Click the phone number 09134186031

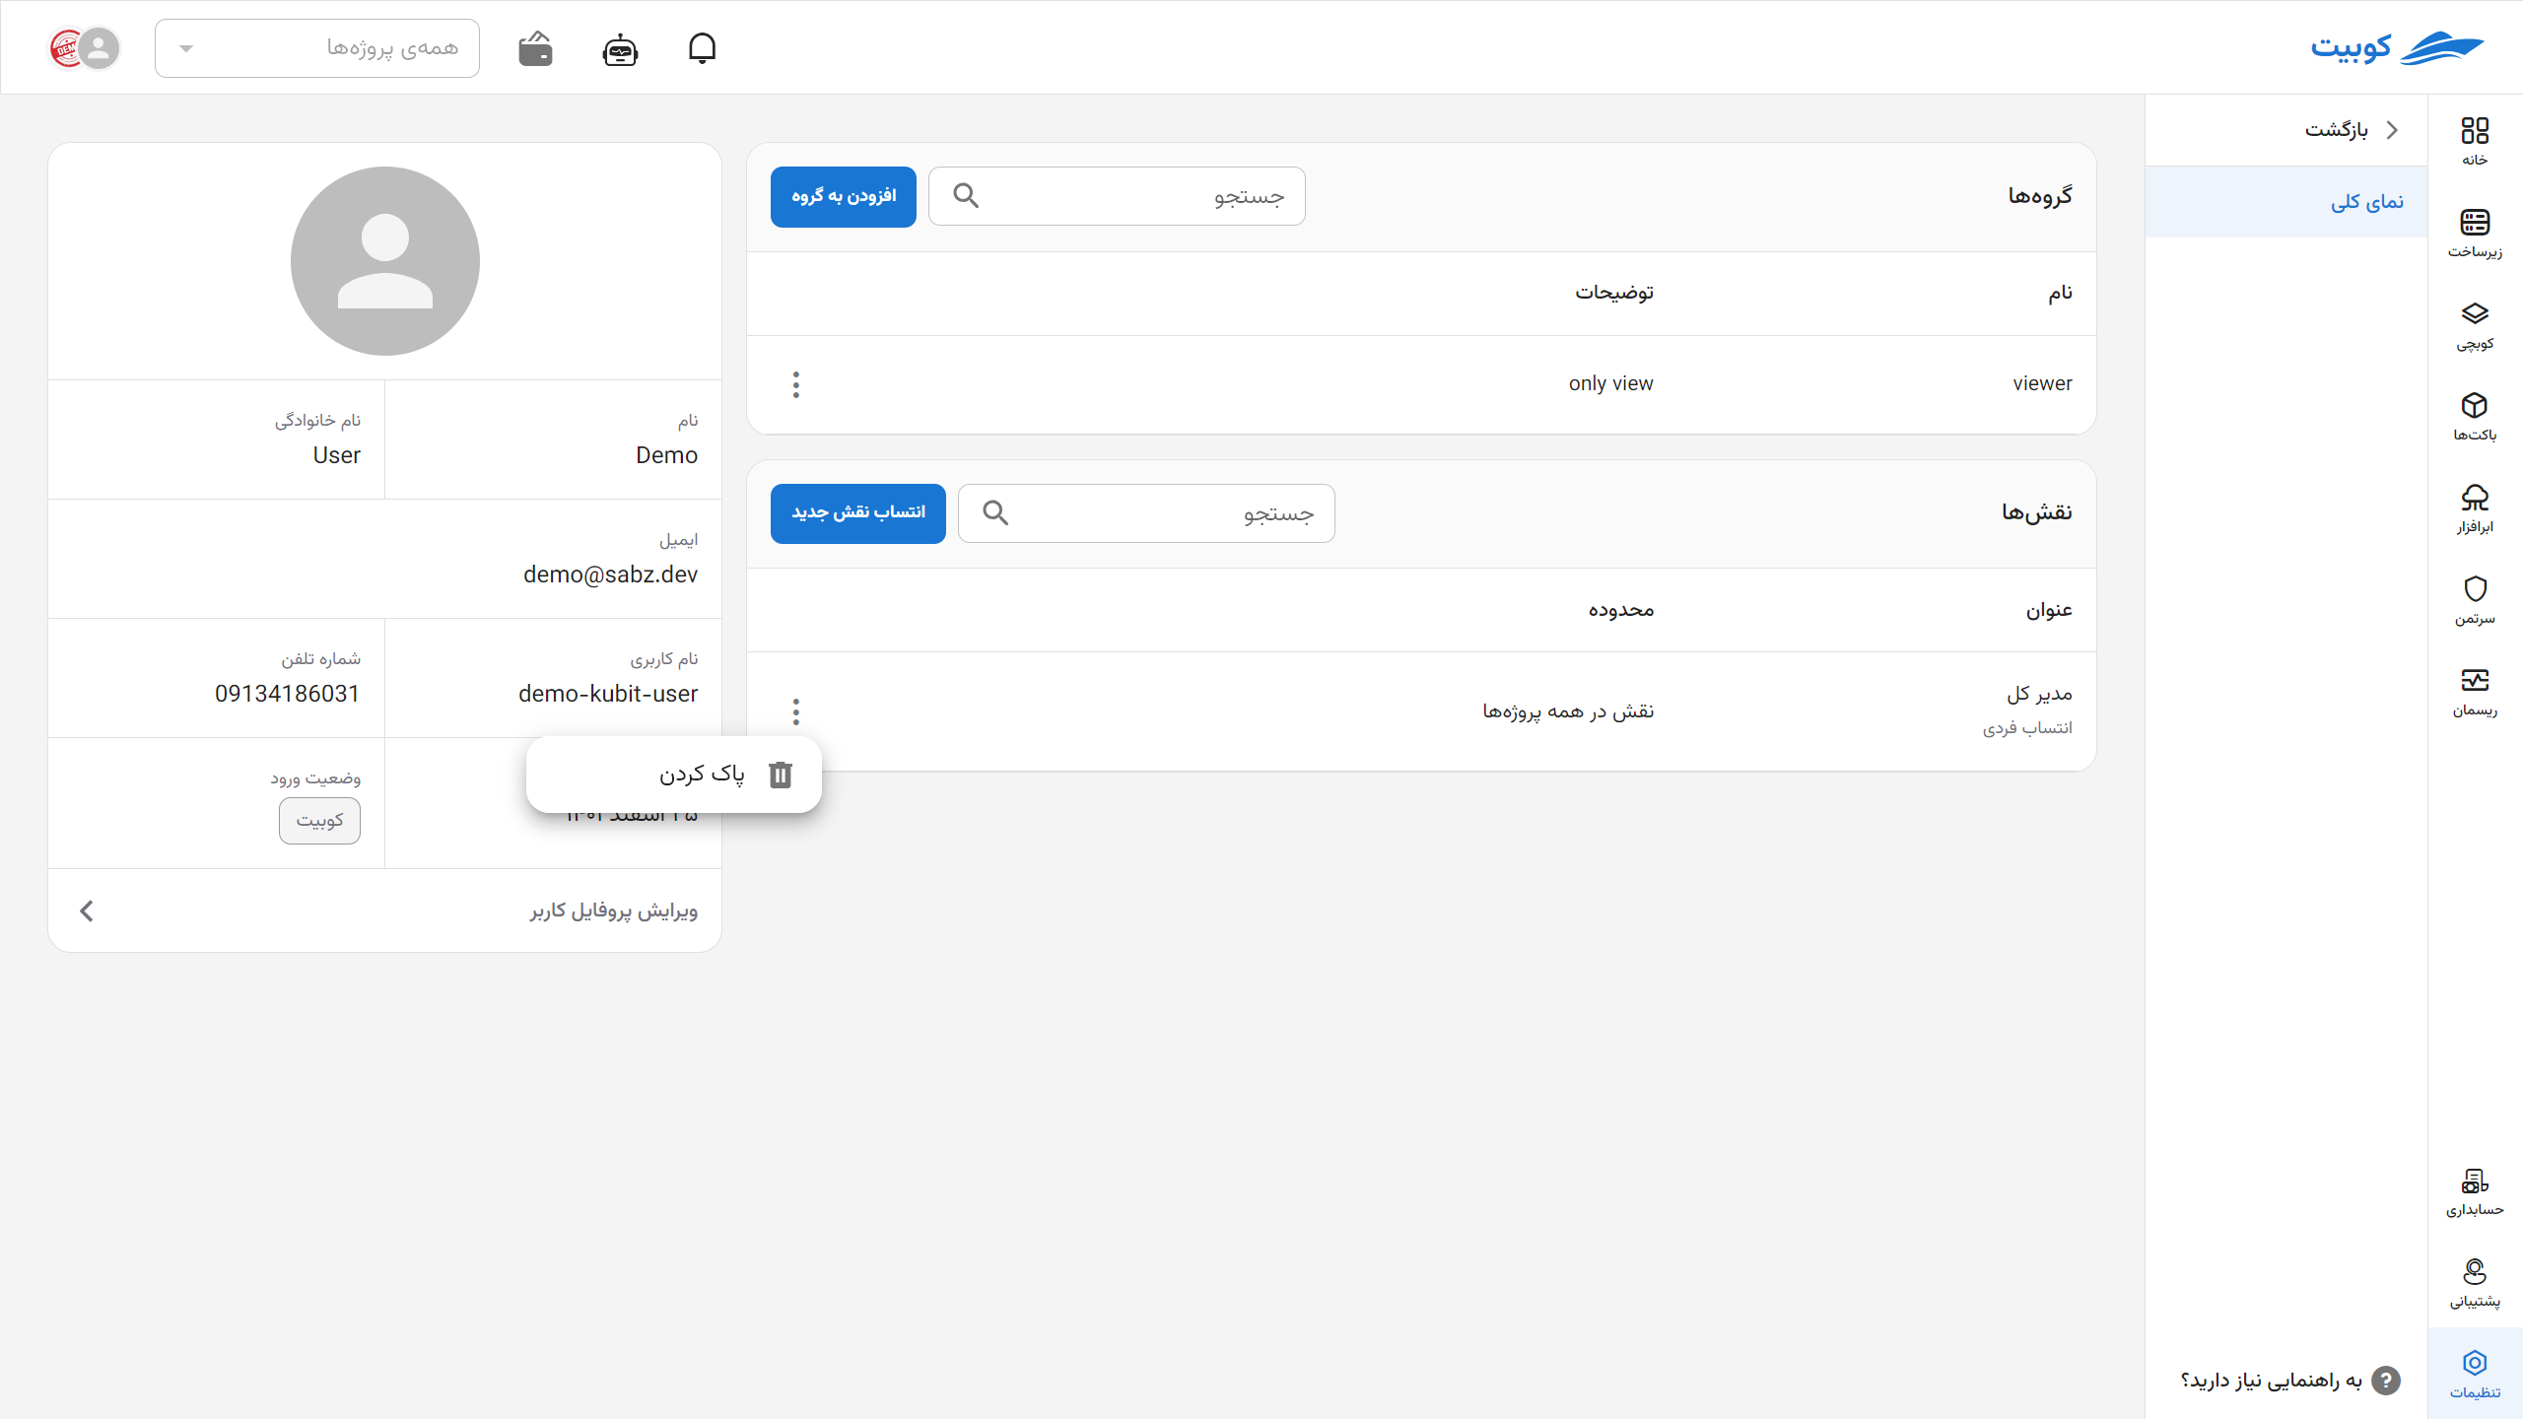click(x=287, y=694)
